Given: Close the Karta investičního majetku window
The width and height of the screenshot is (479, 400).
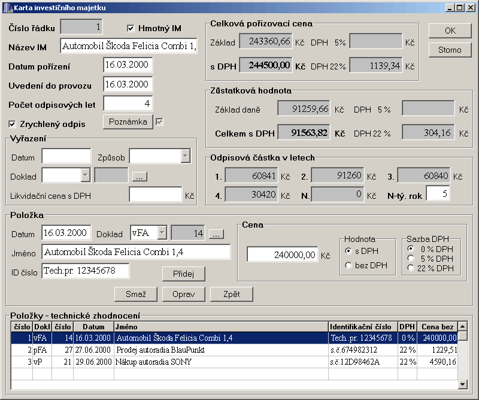Looking at the screenshot, I should [x=471, y=8].
